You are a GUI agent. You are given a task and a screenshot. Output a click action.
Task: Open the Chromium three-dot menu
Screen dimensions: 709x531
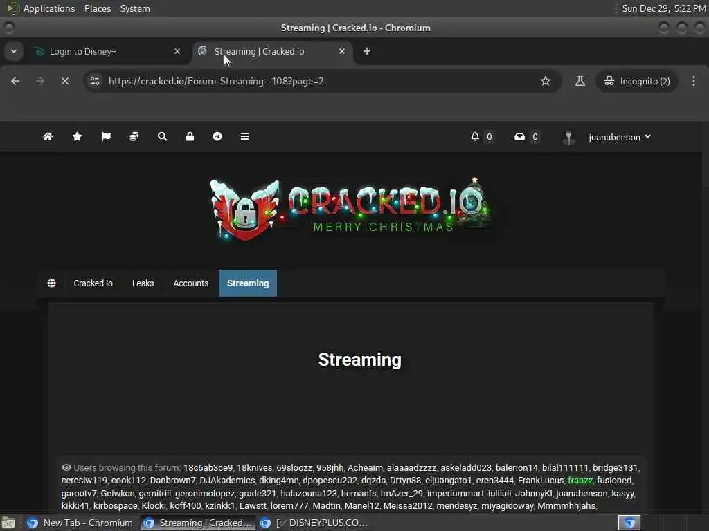(x=694, y=81)
